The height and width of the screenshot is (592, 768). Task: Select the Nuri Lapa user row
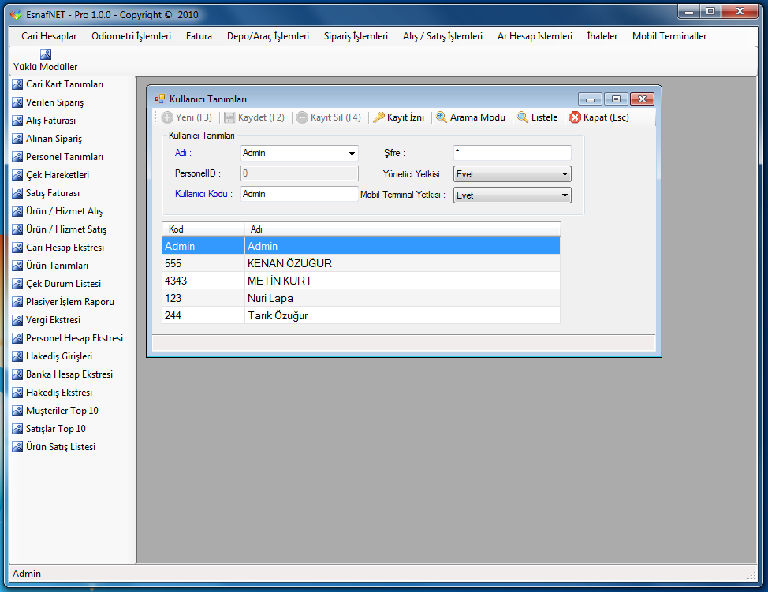(270, 298)
